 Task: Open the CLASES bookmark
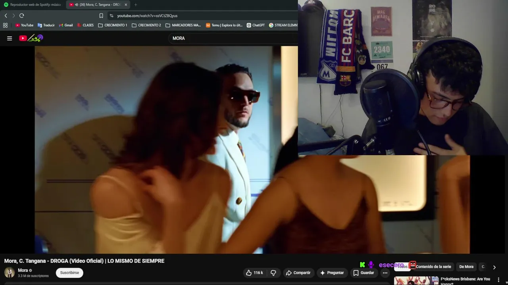[85, 25]
